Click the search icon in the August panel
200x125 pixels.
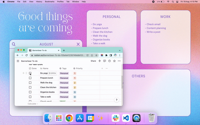point(14,44)
